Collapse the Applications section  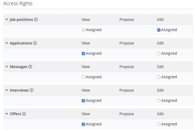point(7,43)
